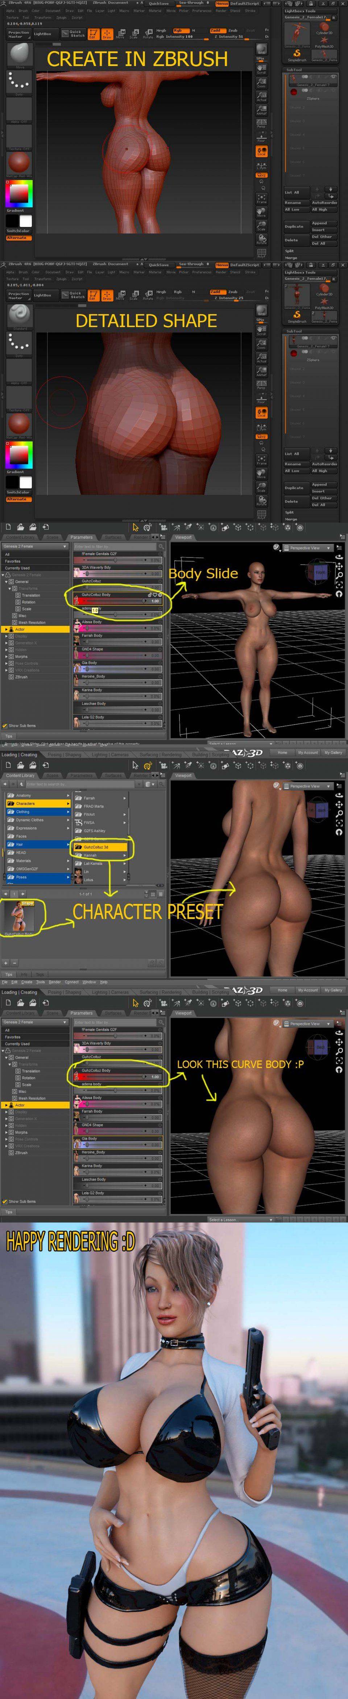Viewport: 348px width, 1699px height.
Task: Select the arrow pointer tool in Character Preset panel
Action: point(135,765)
